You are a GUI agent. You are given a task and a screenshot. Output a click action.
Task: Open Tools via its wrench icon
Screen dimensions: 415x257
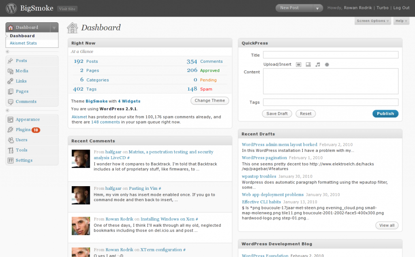pyautogui.click(x=11, y=150)
